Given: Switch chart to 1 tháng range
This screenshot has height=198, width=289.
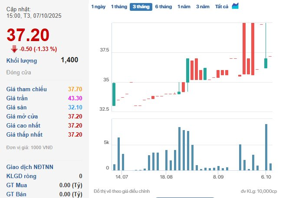Looking at the screenshot, I should pyautogui.click(x=118, y=7).
